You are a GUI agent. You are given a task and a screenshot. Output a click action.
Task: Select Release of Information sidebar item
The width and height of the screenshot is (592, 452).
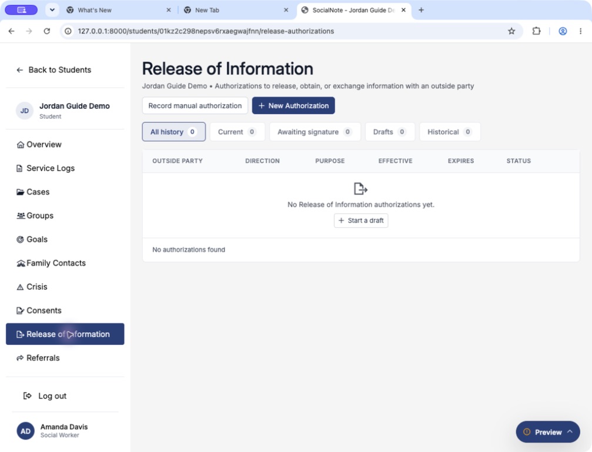(65, 334)
